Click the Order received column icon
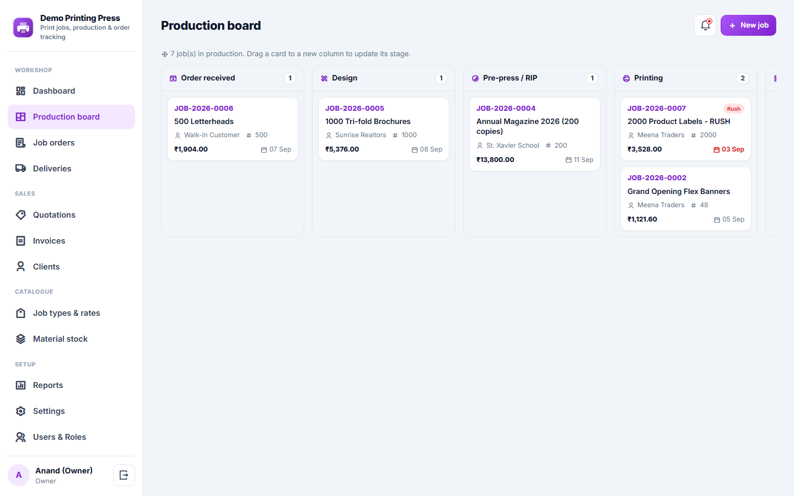This screenshot has height=496, width=794. tap(173, 78)
